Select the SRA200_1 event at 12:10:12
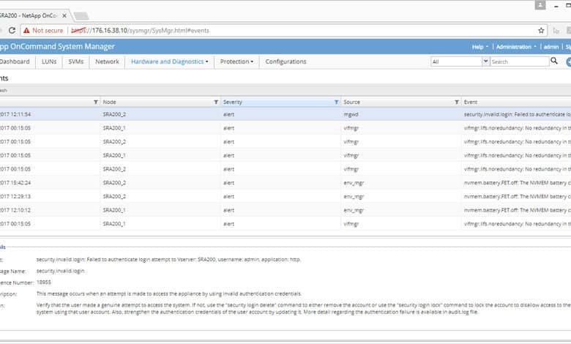571x344 pixels. pyautogui.click(x=285, y=210)
